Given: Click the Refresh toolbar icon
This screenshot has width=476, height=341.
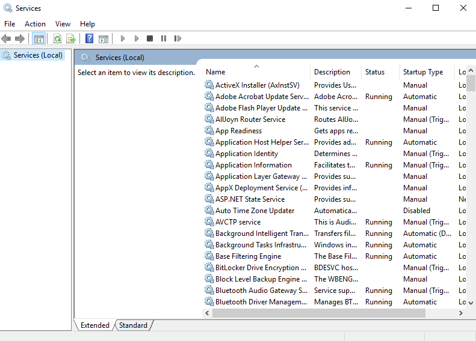Looking at the screenshot, I should (x=57, y=38).
